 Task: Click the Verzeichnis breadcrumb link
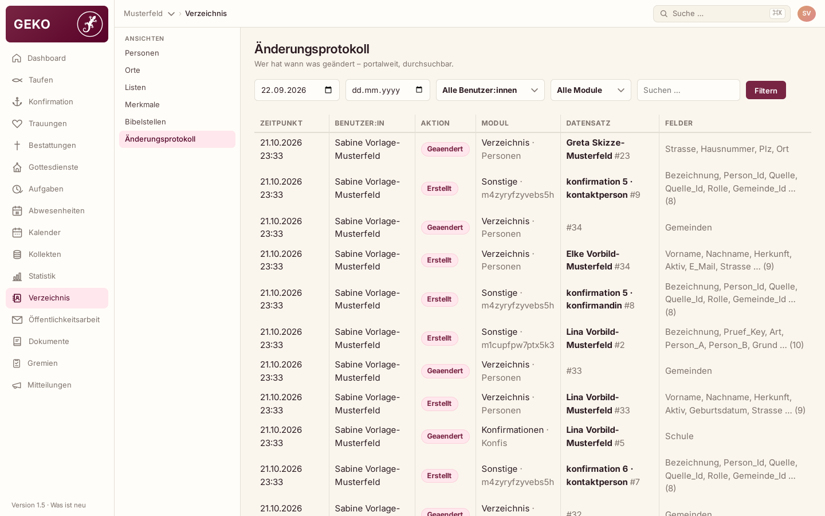(x=206, y=13)
